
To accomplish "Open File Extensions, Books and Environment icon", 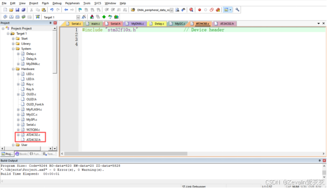I will click(x=92, y=17).
